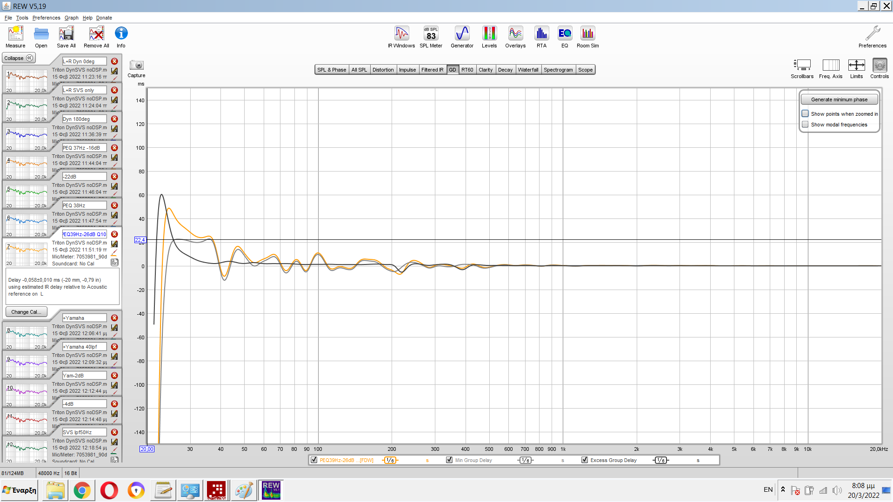Open the Tools menu
The width and height of the screenshot is (893, 502).
click(x=22, y=18)
